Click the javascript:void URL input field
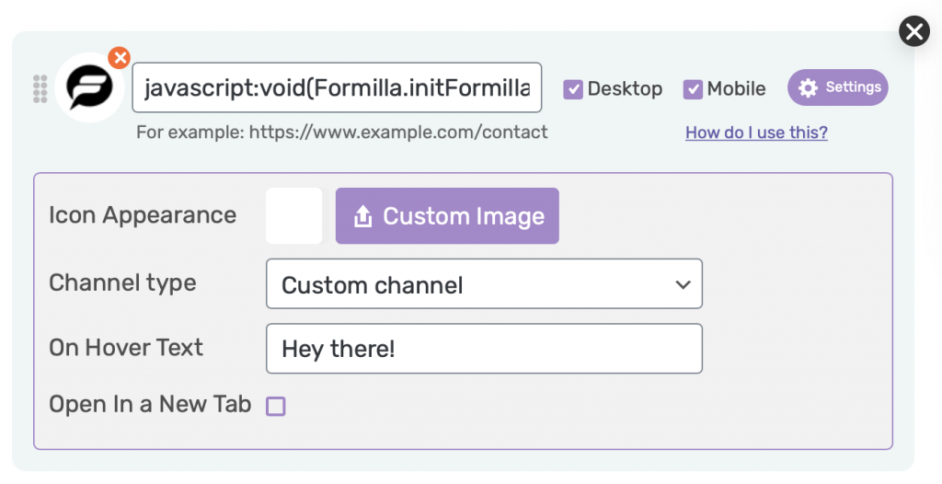This screenshot has height=484, width=942. click(337, 88)
